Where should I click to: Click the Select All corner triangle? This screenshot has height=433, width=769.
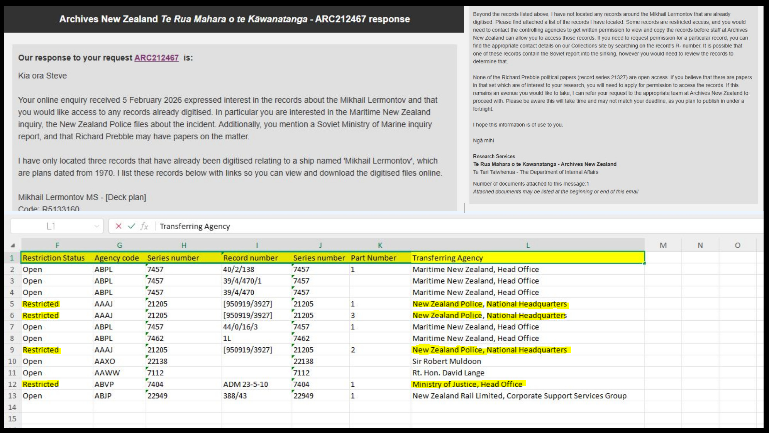click(x=13, y=245)
